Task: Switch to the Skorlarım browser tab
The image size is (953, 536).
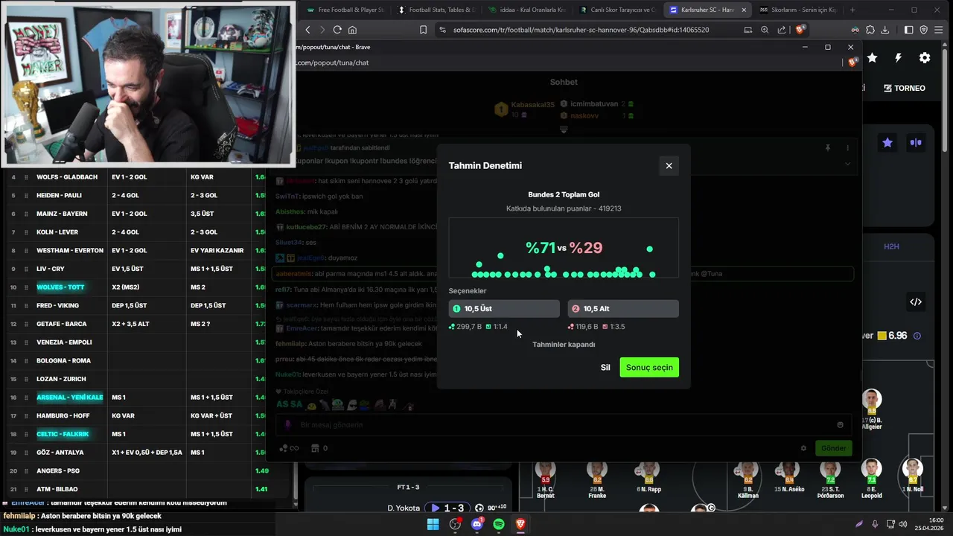Action: (797, 10)
